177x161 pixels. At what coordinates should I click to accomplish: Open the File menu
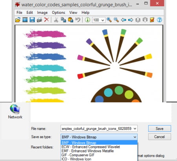click(19, 13)
